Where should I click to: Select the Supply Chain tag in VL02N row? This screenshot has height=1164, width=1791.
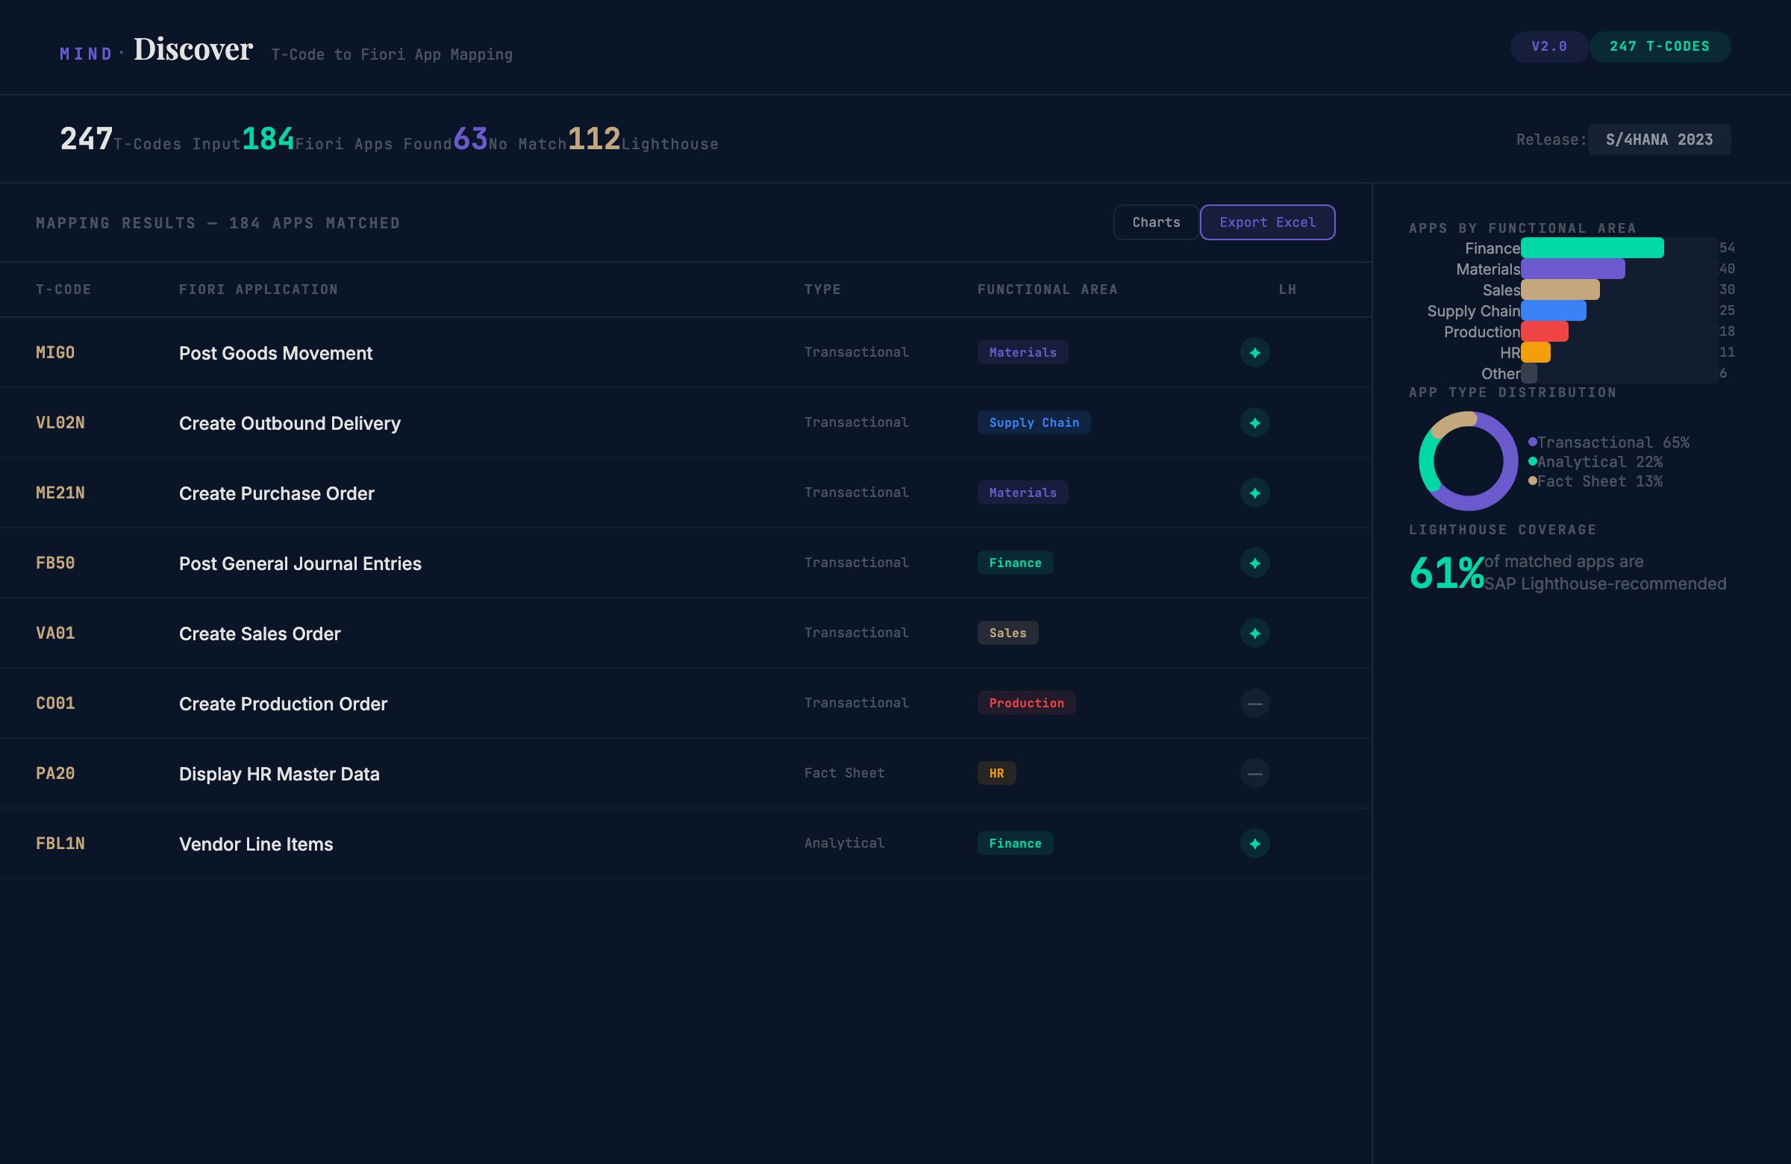point(1034,422)
